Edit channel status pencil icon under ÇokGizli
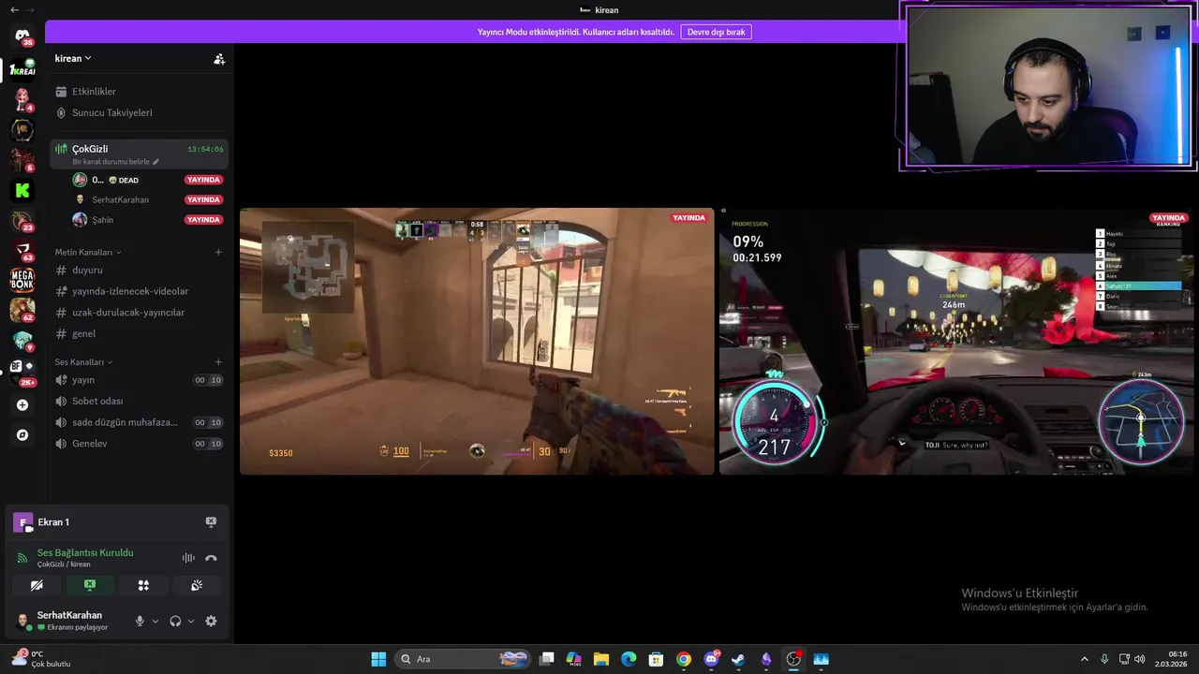1199x674 pixels. [x=156, y=162]
